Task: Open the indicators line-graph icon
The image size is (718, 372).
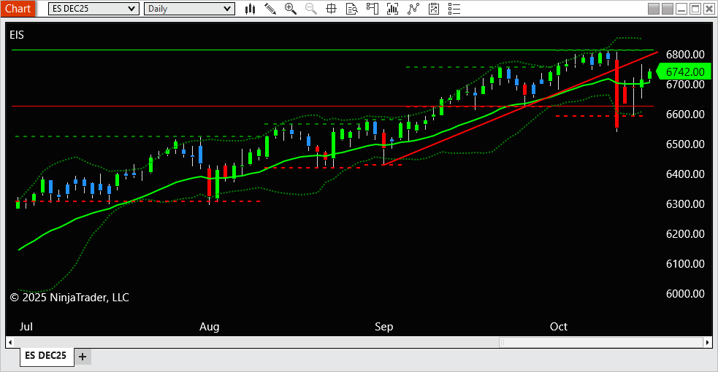Action: click(413, 9)
